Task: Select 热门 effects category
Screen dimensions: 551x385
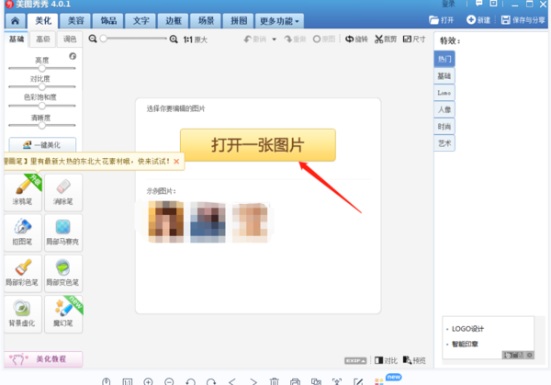Action: [444, 59]
